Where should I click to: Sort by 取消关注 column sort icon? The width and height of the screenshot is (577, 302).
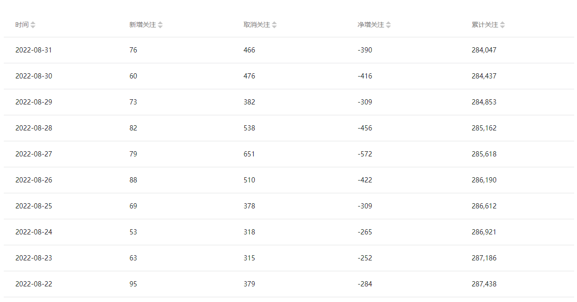click(275, 25)
